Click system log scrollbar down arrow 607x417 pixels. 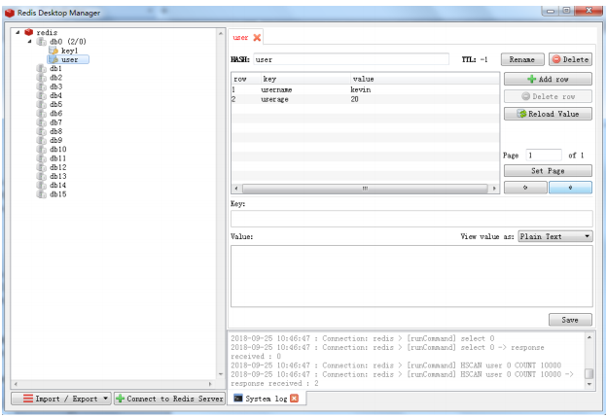click(589, 384)
